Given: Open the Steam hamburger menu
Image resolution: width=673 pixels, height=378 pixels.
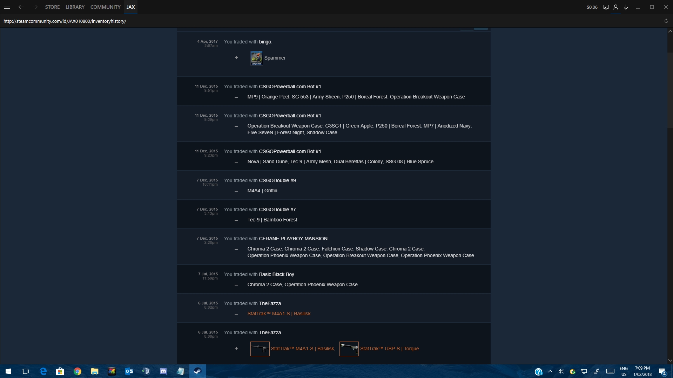Looking at the screenshot, I should click(7, 7).
